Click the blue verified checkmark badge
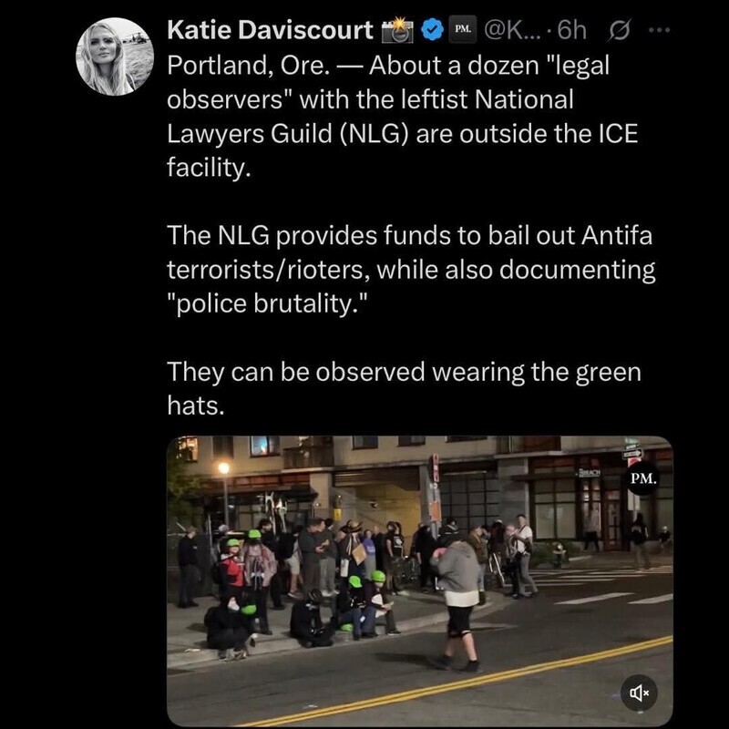 coord(432,30)
